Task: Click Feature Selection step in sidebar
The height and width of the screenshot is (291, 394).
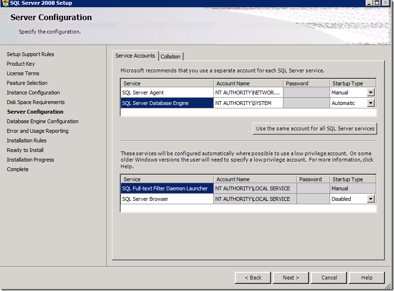Action: point(27,83)
